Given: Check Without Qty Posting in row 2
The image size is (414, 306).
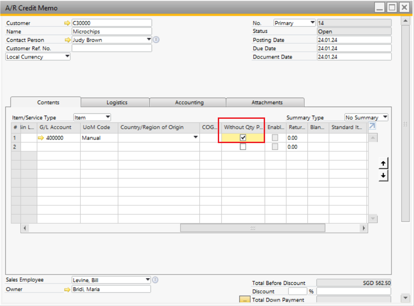Looking at the screenshot, I should click(243, 147).
